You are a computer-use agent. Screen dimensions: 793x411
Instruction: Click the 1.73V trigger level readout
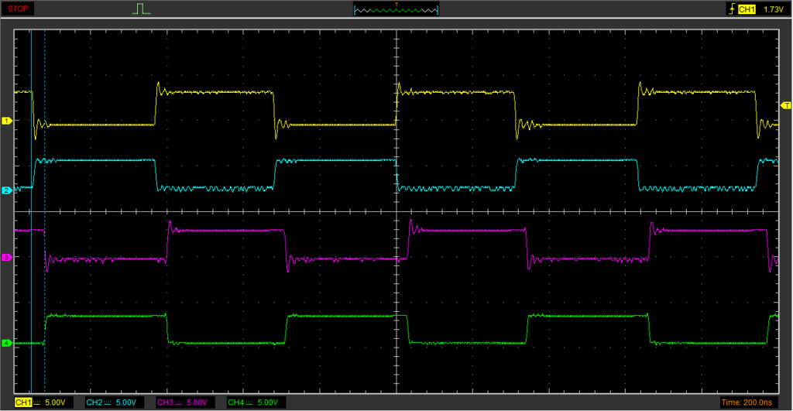[774, 9]
